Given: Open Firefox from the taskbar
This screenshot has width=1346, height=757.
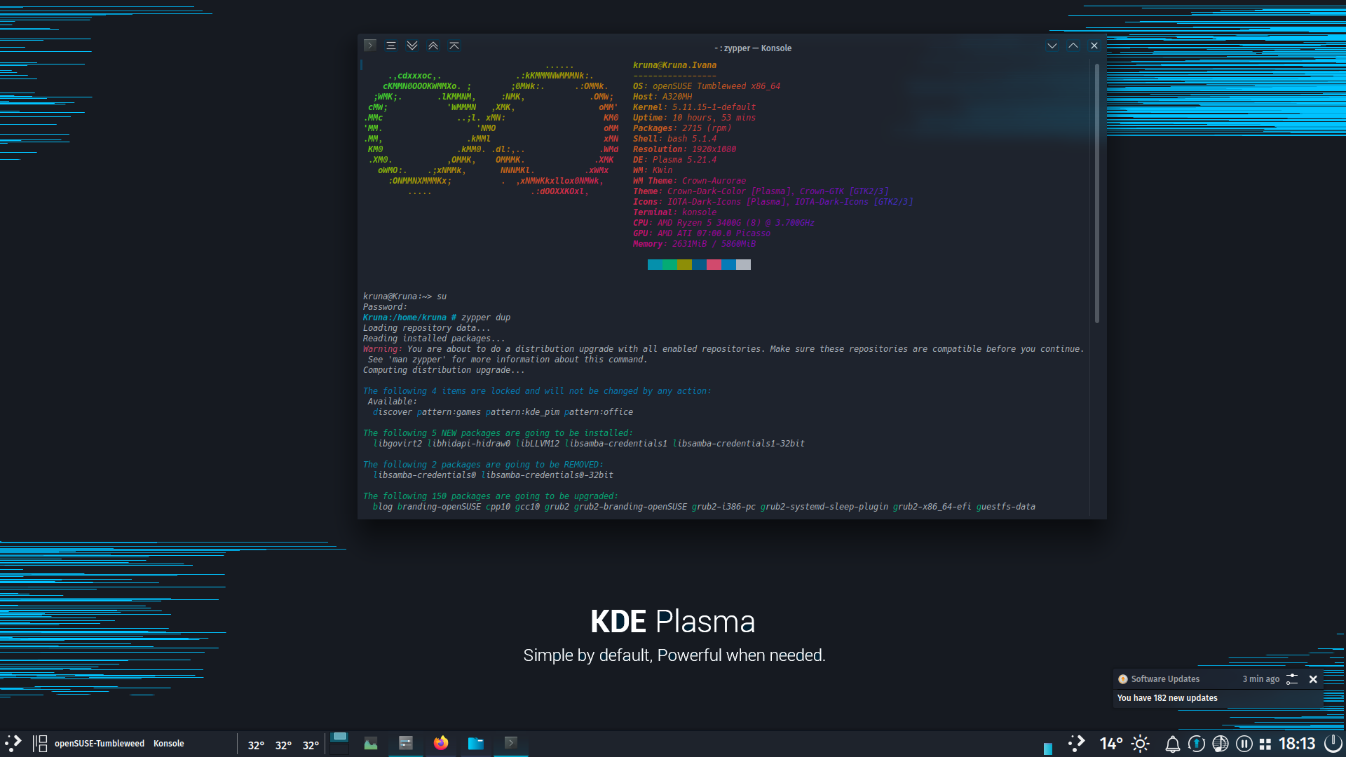Looking at the screenshot, I should tap(441, 744).
